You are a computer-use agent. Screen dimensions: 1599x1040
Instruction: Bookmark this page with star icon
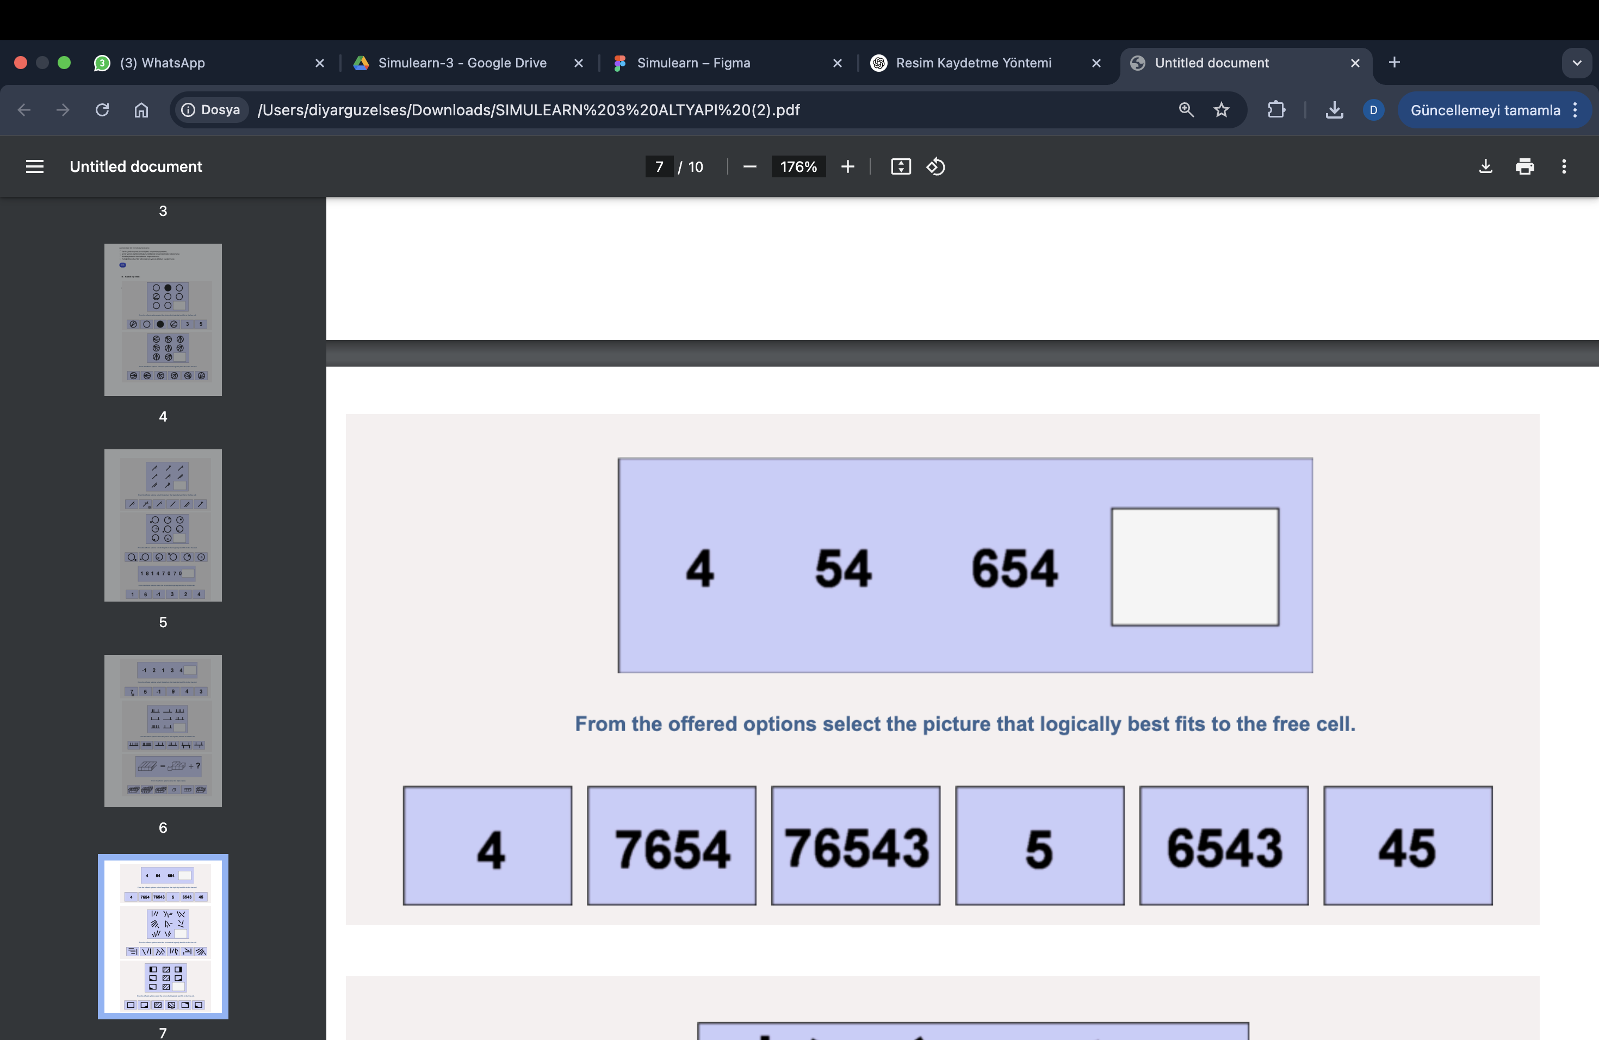pyautogui.click(x=1221, y=110)
